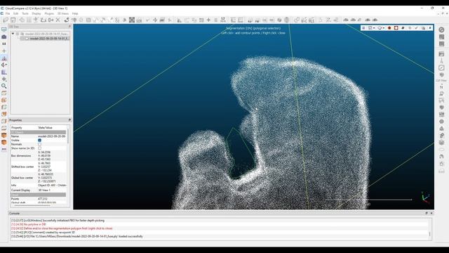Click the 'Box dimensions' property label
The image size is (449, 253).
click(x=21, y=156)
